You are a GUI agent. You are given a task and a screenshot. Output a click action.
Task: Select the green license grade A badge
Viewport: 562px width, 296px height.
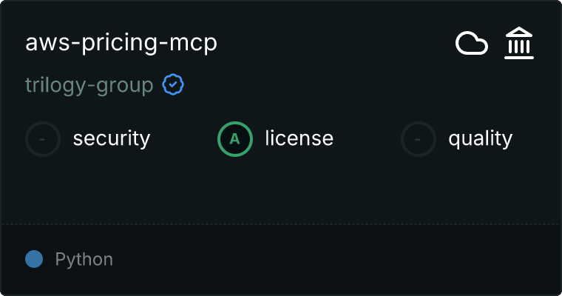click(235, 139)
